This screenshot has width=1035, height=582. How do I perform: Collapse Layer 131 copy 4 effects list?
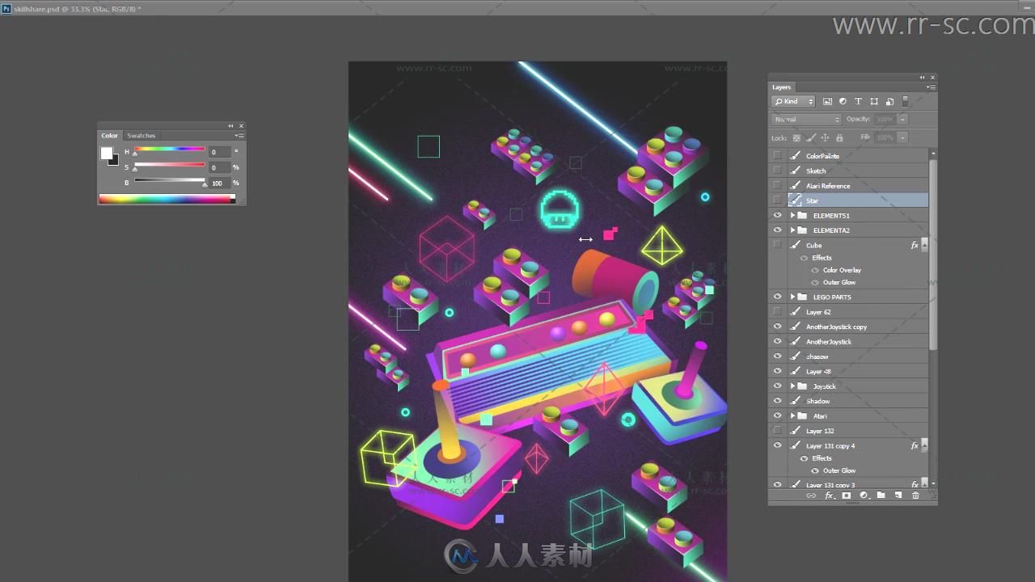(x=924, y=445)
